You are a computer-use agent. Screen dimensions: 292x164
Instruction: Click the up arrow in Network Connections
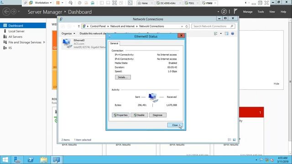pyautogui.click(x=79, y=26)
